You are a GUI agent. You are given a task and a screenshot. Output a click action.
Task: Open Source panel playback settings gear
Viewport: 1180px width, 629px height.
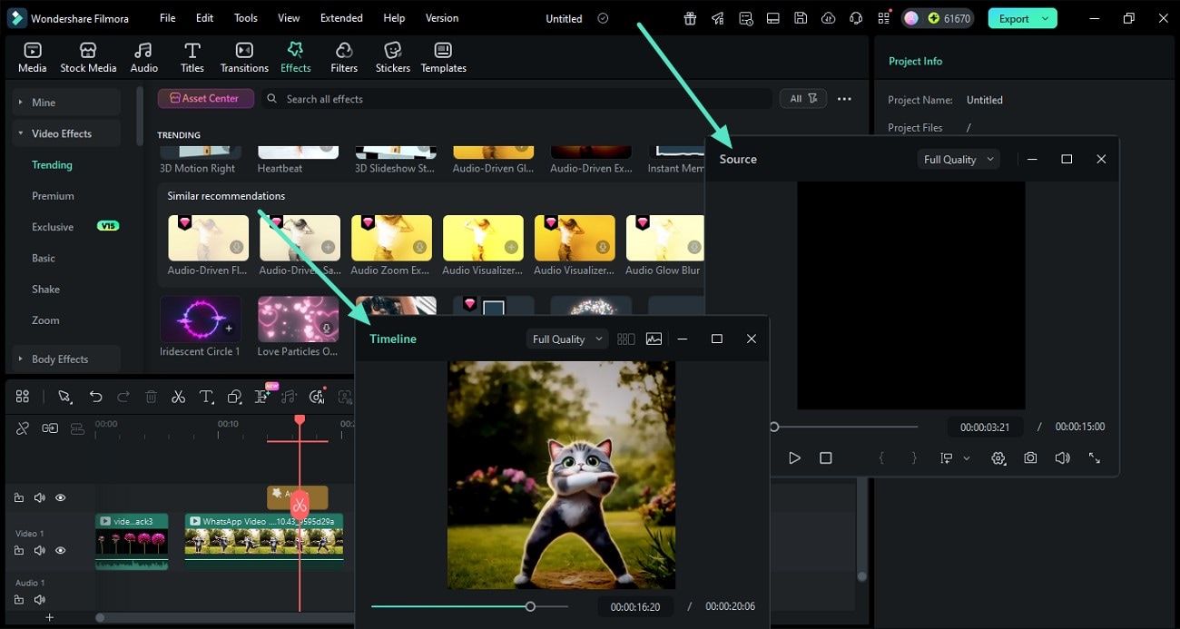[x=998, y=457]
